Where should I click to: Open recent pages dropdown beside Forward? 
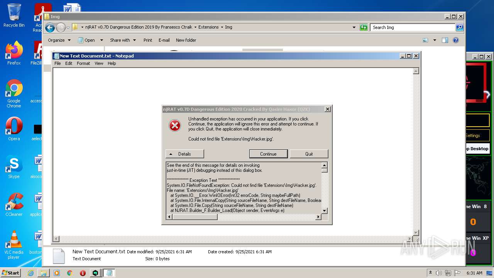pos(68,27)
